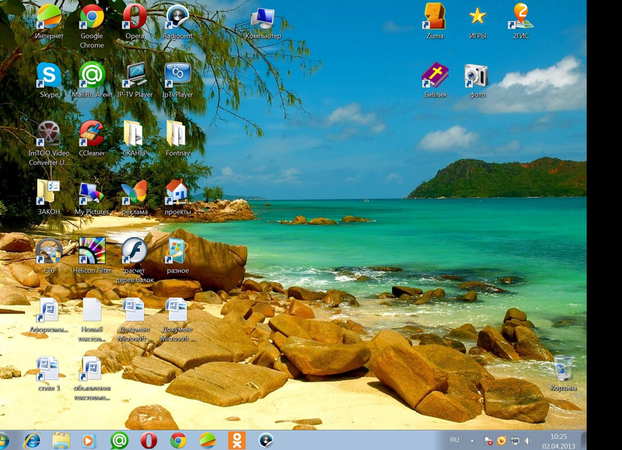
Task: Open ImTOO Video Converter shortcut
Action: (x=49, y=134)
